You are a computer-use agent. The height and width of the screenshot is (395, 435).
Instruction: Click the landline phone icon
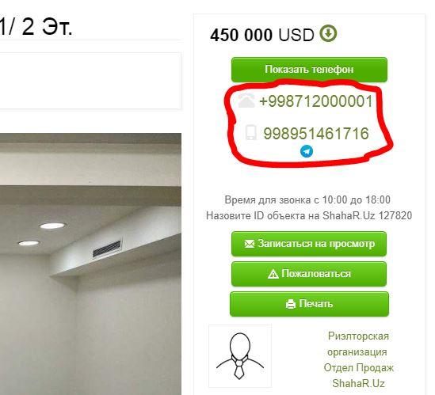246,101
